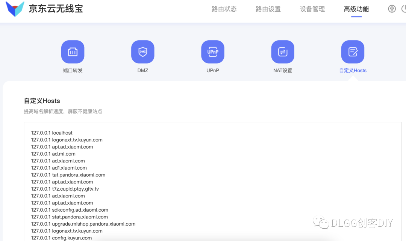Viewport: 406px width, 241px height.
Task: Open the port forwarding (端口转发) icon
Action: [73, 52]
